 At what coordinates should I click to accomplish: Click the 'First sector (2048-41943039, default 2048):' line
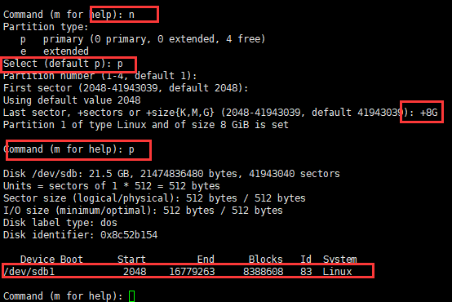click(126, 88)
